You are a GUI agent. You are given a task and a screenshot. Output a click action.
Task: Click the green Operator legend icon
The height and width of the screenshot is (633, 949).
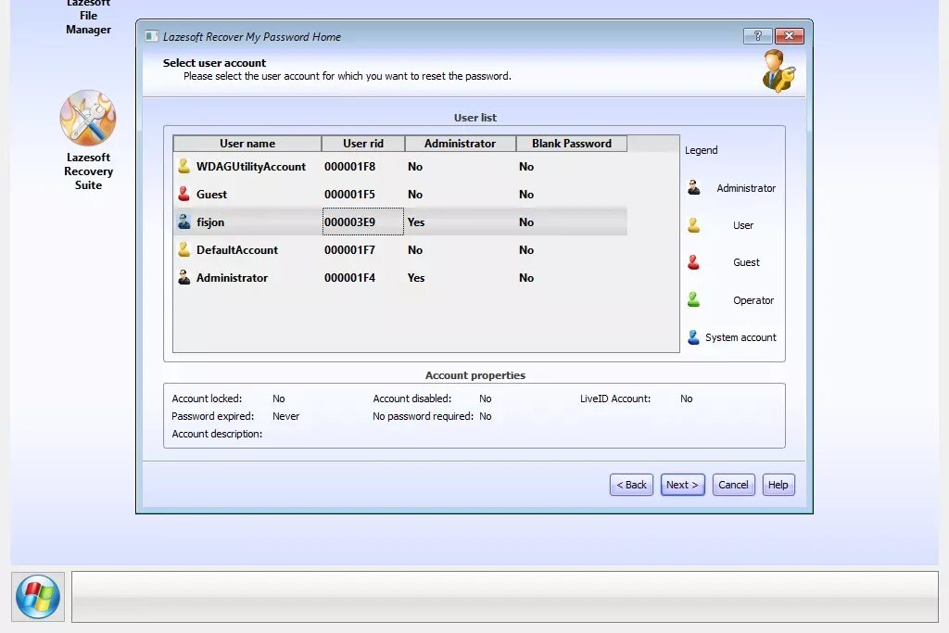coord(693,299)
